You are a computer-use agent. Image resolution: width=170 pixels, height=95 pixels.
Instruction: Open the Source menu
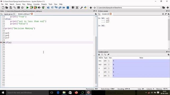click(18, 4)
